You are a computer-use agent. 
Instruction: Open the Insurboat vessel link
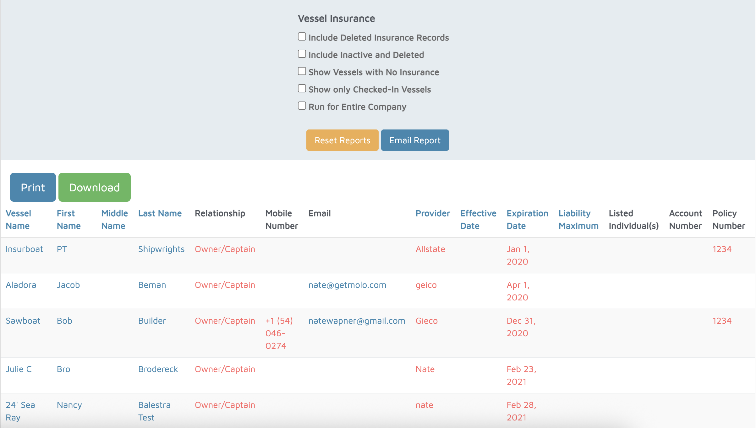(x=24, y=249)
